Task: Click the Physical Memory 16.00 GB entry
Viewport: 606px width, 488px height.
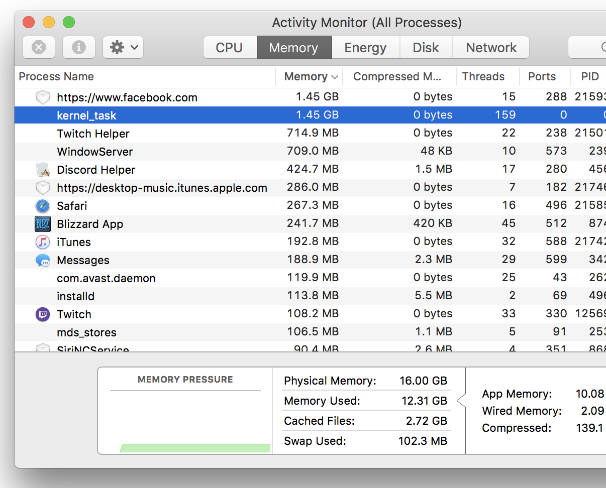Action: [365, 381]
